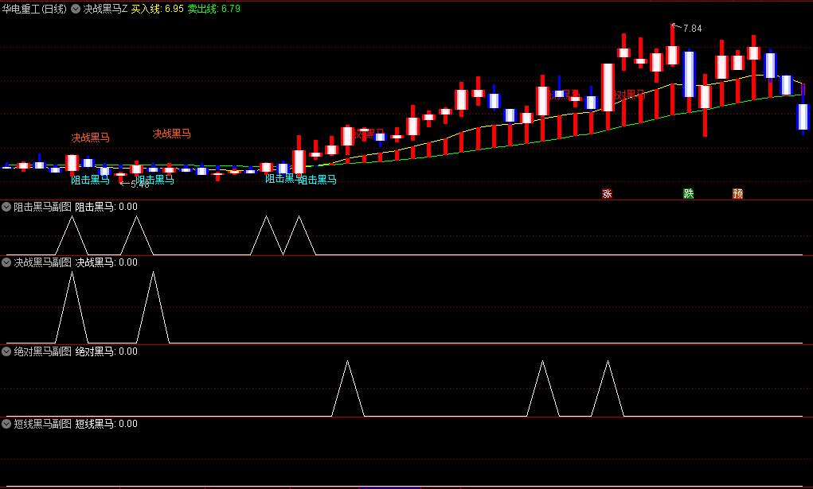
Task: Select the candlestick whose low is marked 5.48
Action: tap(120, 175)
